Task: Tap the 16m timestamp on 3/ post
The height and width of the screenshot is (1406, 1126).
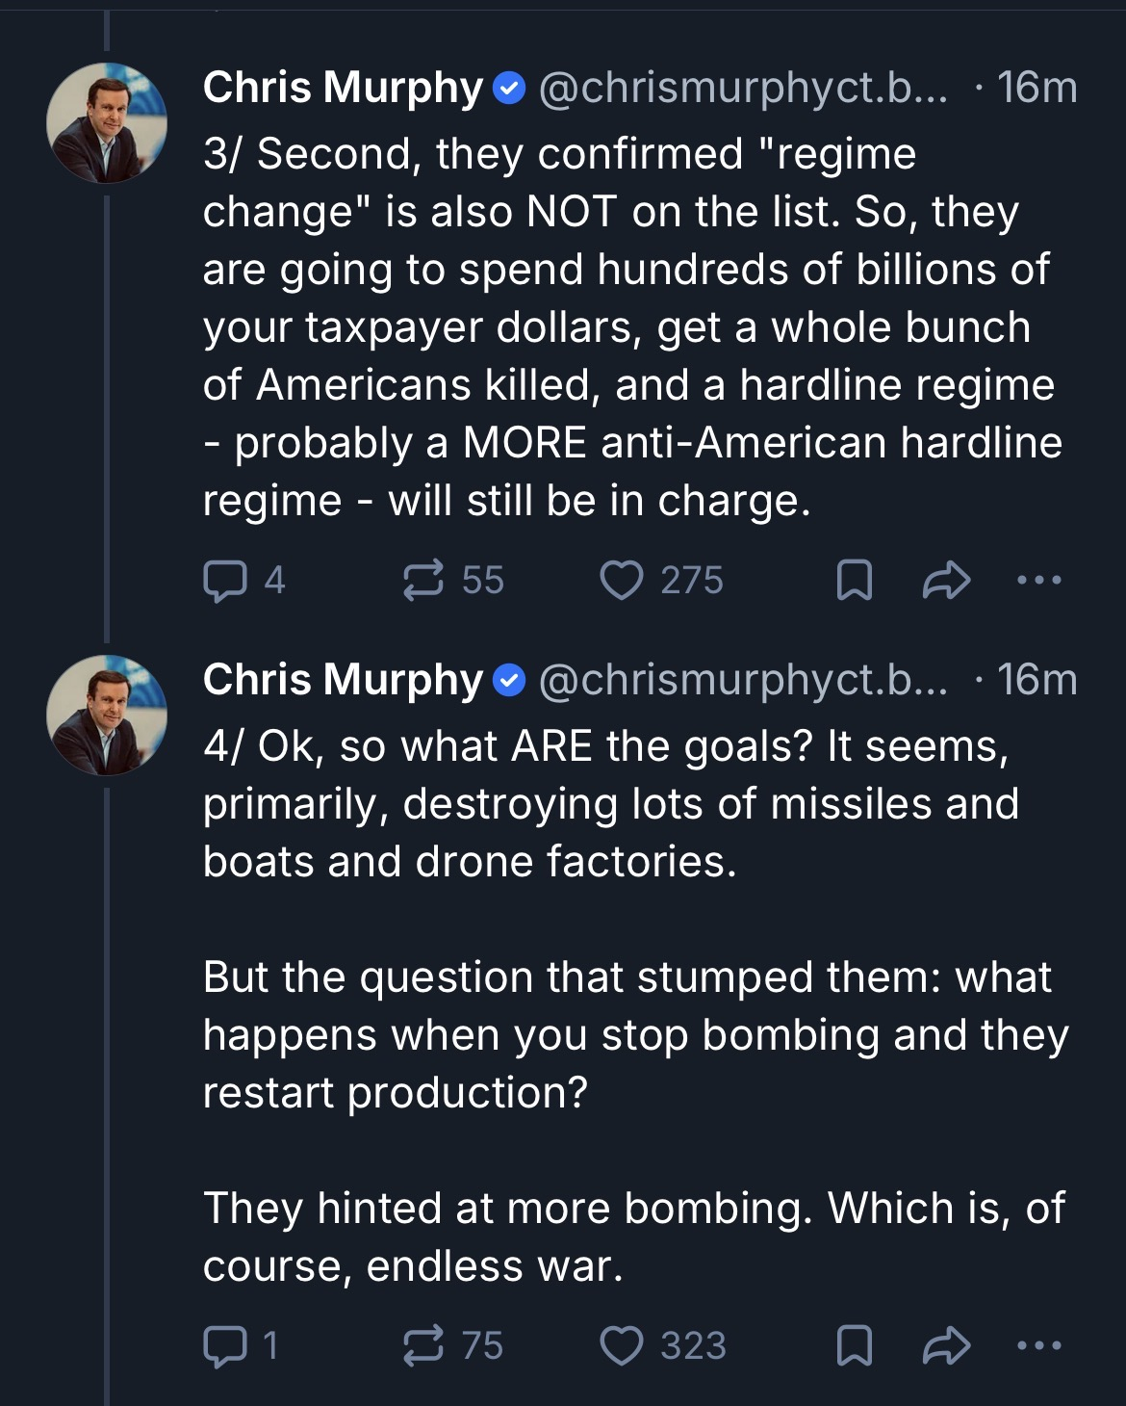Action: [x=1036, y=88]
